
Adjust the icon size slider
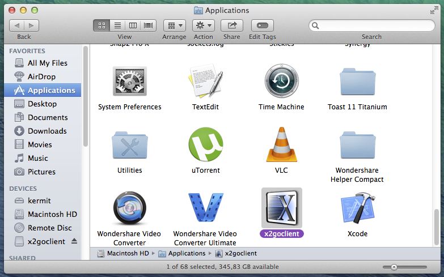click(393, 267)
